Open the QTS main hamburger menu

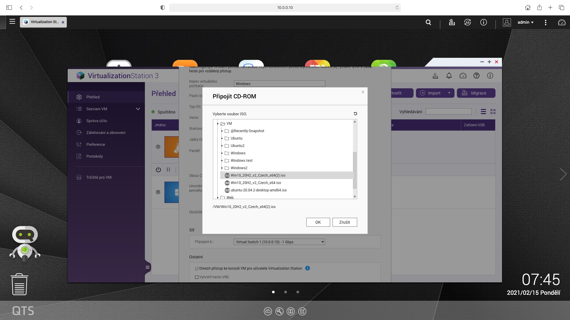pyautogui.click(x=12, y=22)
